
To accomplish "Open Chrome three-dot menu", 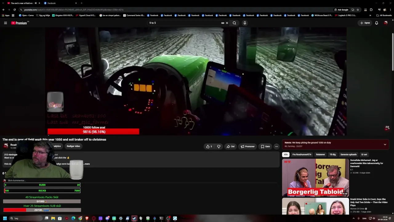I will (x=390, y=10).
